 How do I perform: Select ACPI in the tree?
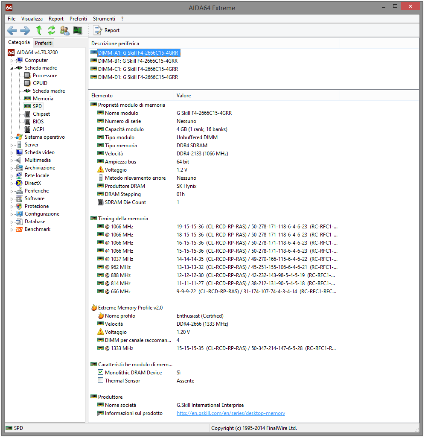click(x=38, y=129)
